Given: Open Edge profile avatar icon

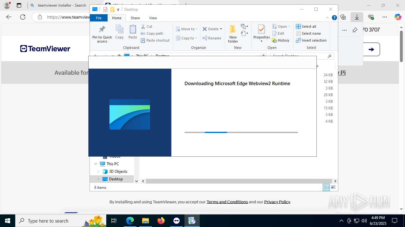Looking at the screenshot, I should click(7, 5).
